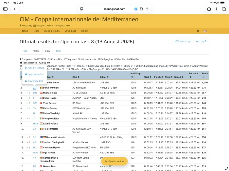Sort table by Time column
229x171 pixels.
[x=169, y=77]
